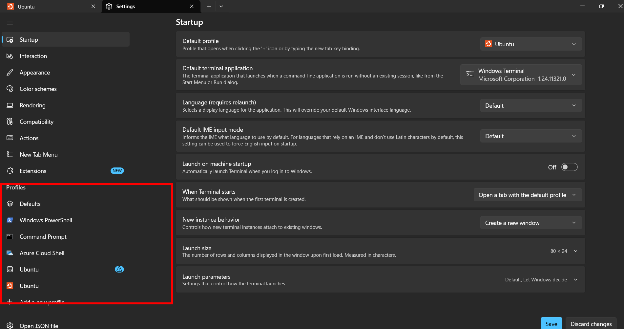Expand the Launch parameters section
The width and height of the screenshot is (624, 329).
pos(575,280)
